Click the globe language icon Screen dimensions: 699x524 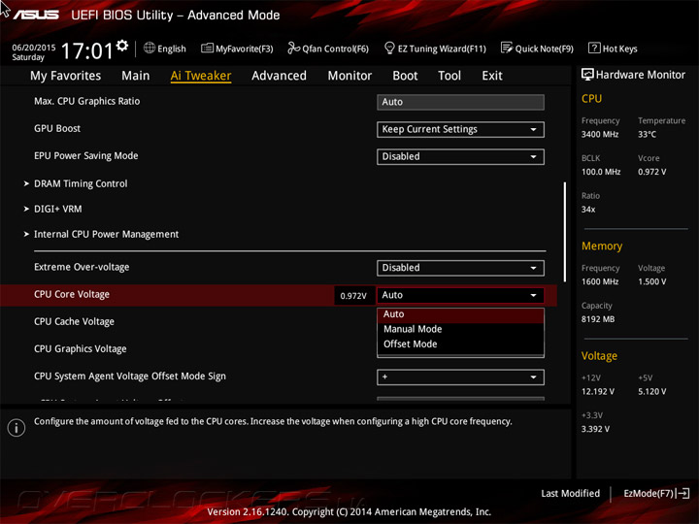[150, 48]
